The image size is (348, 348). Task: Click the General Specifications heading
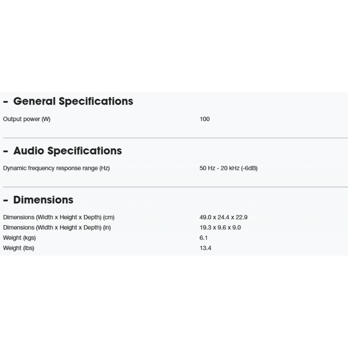[x=73, y=101]
